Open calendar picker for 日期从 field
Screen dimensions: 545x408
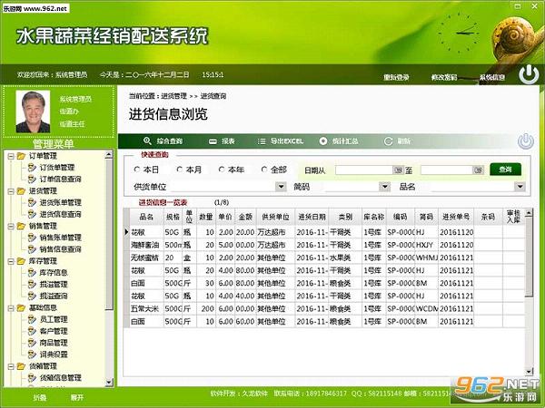pos(398,170)
